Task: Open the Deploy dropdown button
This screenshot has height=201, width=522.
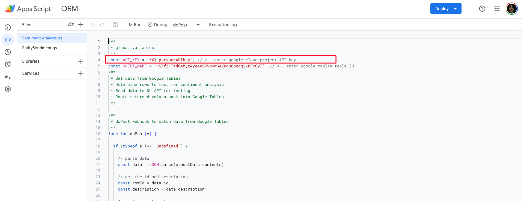Action: click(446, 9)
